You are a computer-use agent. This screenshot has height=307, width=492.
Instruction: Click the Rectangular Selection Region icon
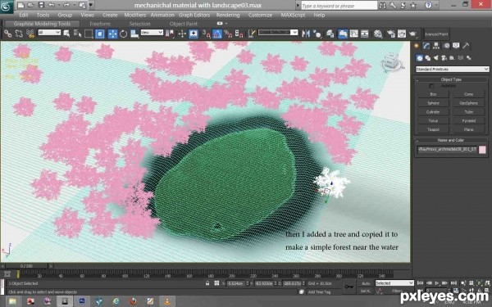coord(89,34)
